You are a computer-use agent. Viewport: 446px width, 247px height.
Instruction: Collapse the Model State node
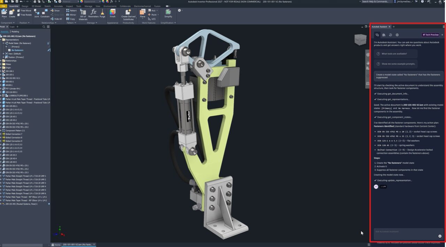[x=3, y=43]
